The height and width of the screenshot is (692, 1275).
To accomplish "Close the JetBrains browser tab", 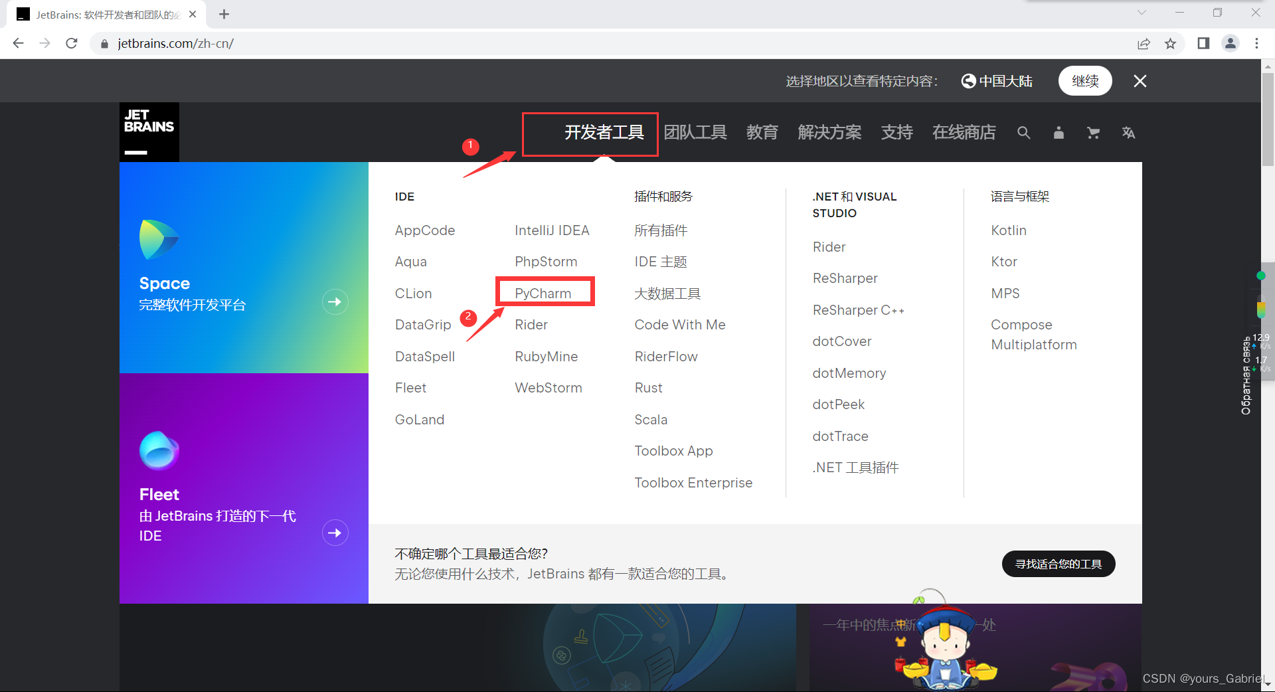I will [193, 14].
